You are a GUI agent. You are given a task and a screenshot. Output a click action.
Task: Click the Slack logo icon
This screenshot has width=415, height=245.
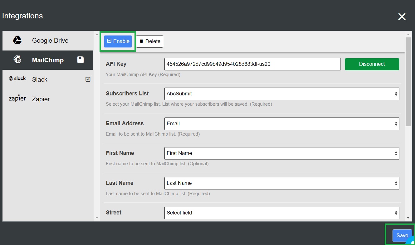click(17, 79)
